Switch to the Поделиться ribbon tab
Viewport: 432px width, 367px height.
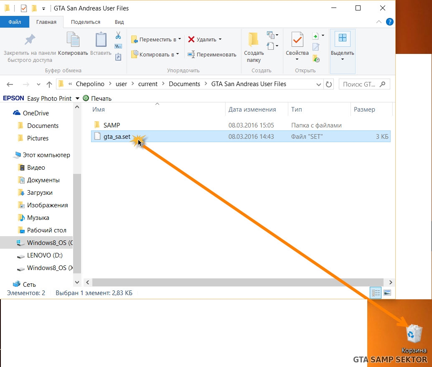click(x=85, y=22)
